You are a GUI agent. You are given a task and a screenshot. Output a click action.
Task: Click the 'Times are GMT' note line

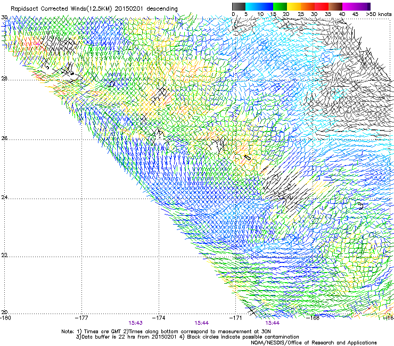coord(166,332)
